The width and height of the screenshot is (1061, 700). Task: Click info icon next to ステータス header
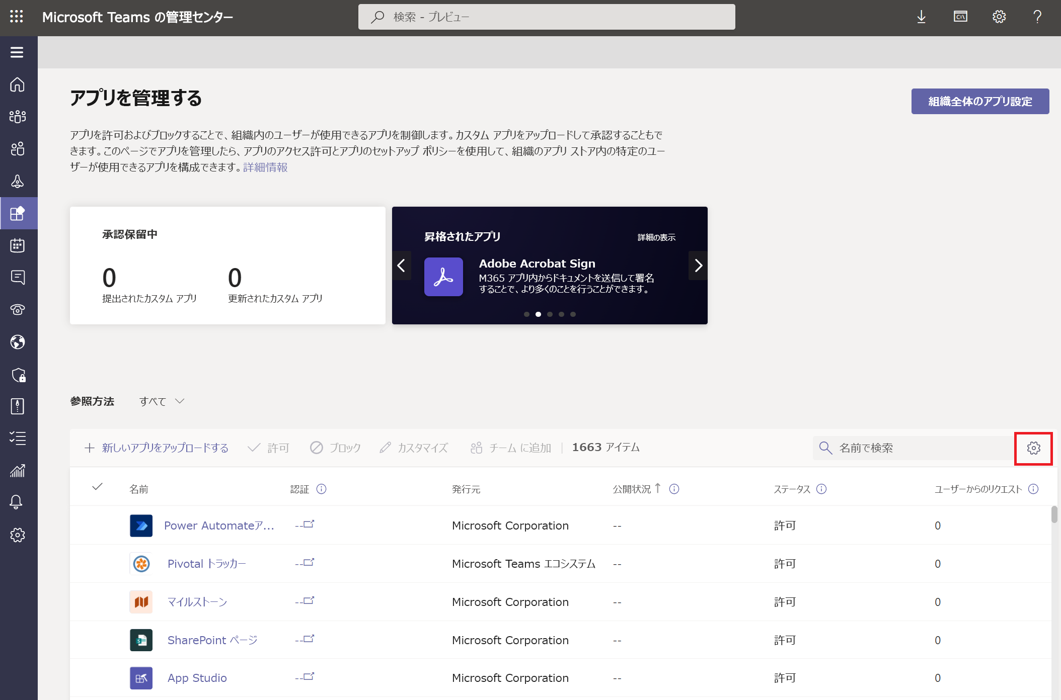click(821, 489)
